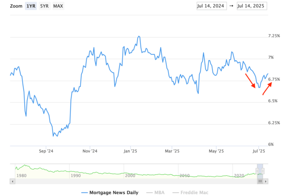Click the navigator right scroll arrow
The width and height of the screenshot is (282, 196).
point(266,181)
